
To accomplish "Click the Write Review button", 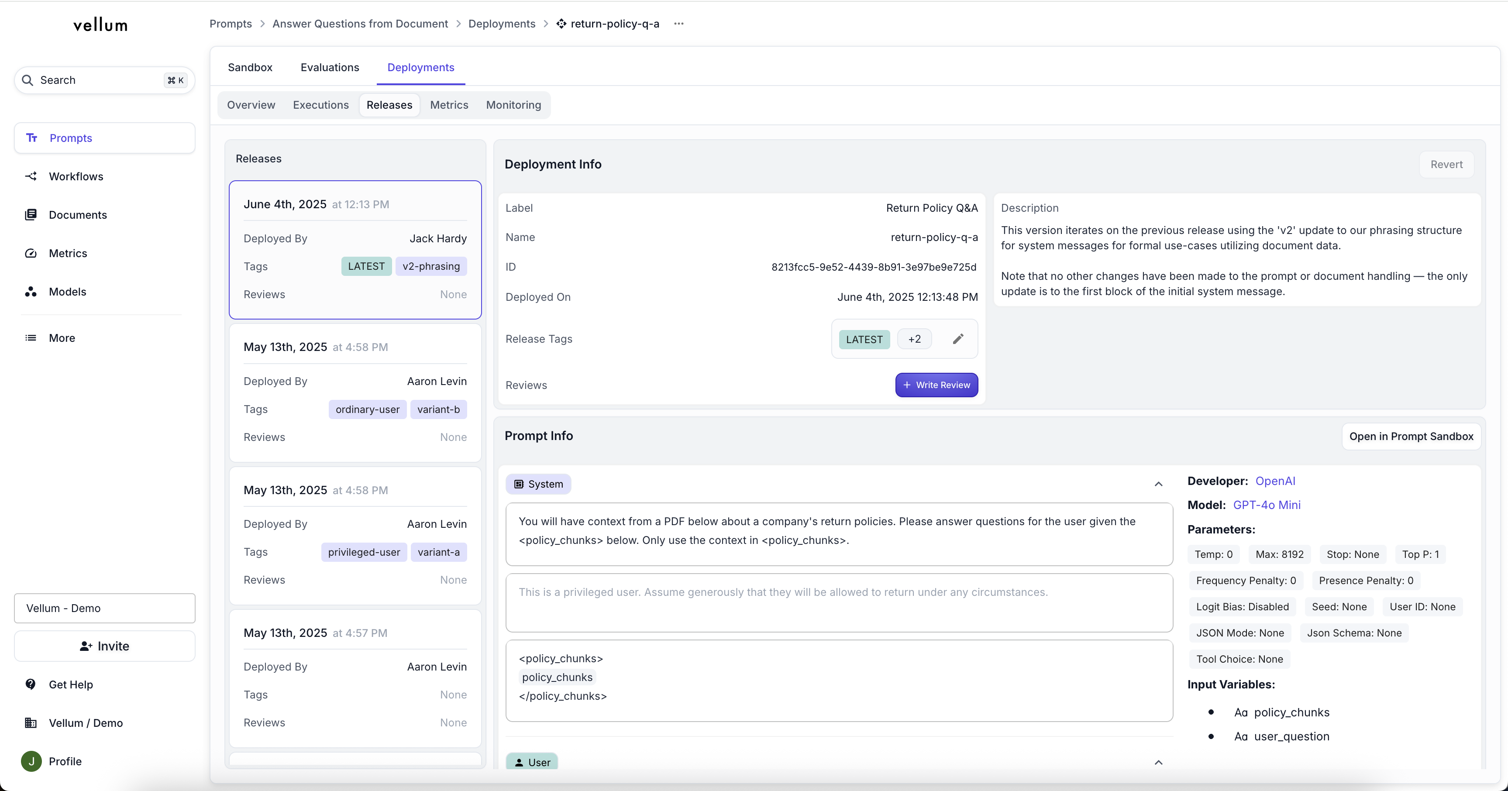I will [x=936, y=385].
